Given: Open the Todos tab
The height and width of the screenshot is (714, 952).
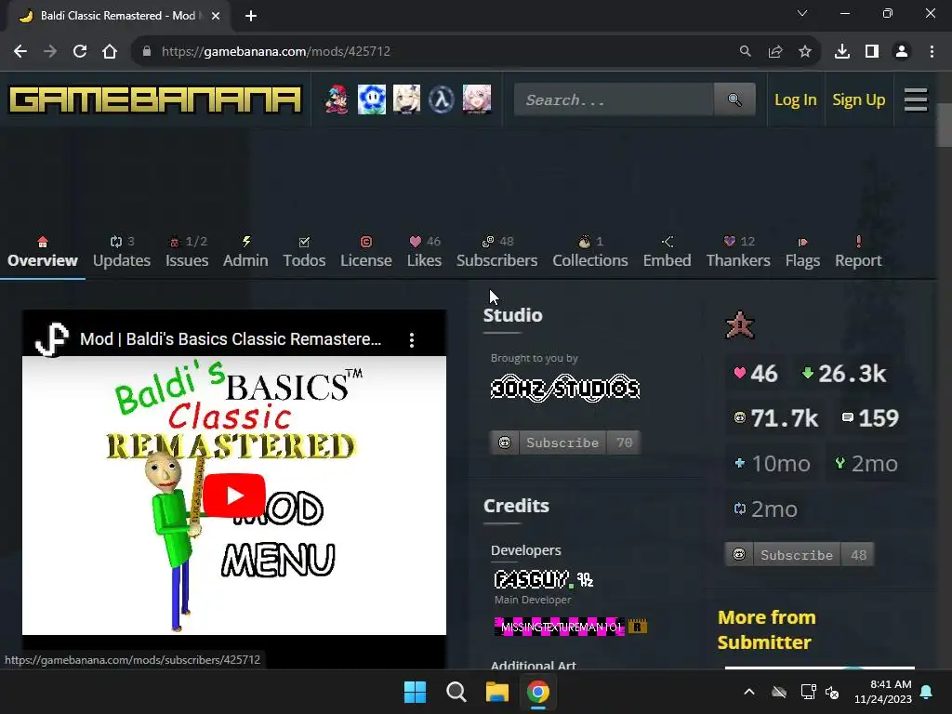Looking at the screenshot, I should (304, 252).
